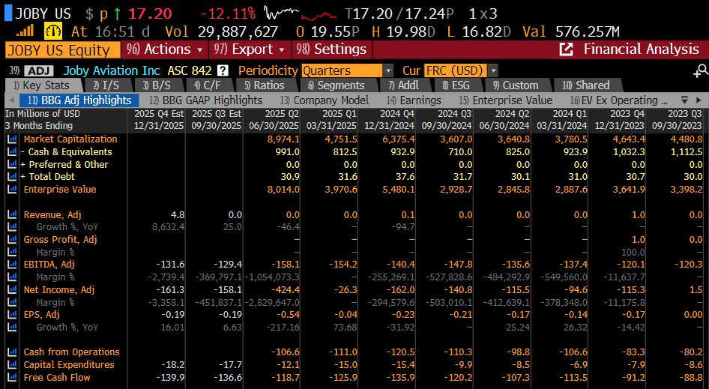Viewport: 709px width, 389px height.
Task: Open chart icon for Cash & Equivalents row
Action: click(x=12, y=152)
